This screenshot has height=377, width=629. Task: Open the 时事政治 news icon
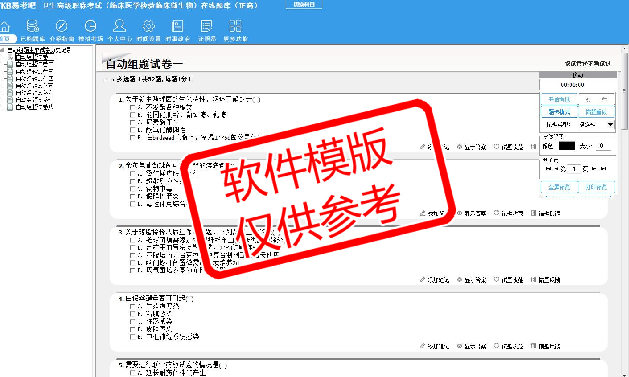point(177,26)
